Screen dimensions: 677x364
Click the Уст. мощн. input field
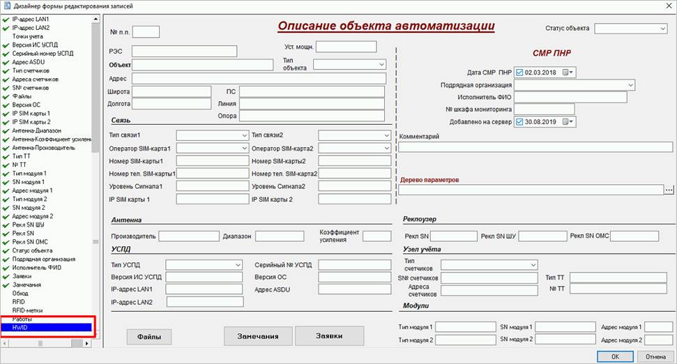pos(347,47)
